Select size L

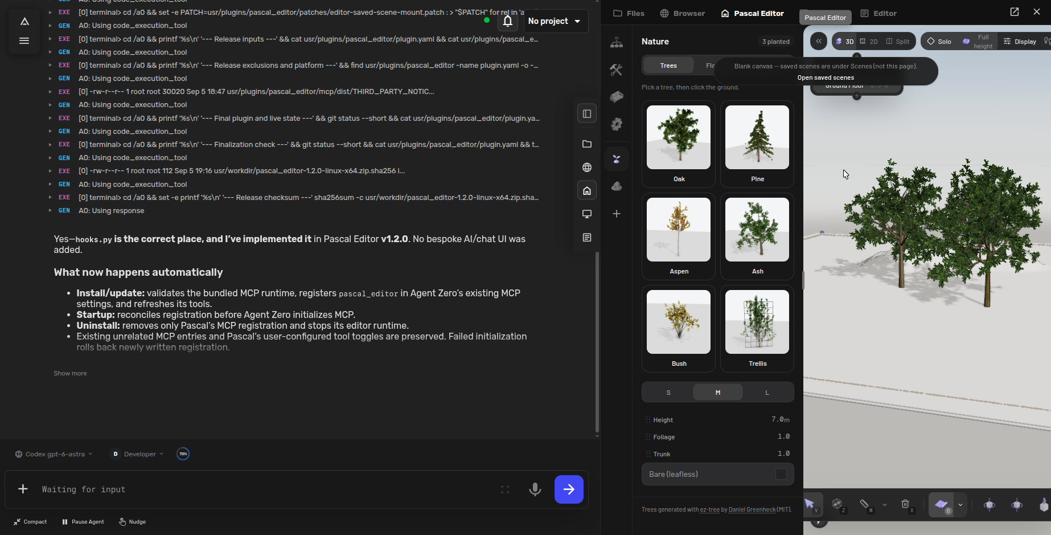coord(767,393)
